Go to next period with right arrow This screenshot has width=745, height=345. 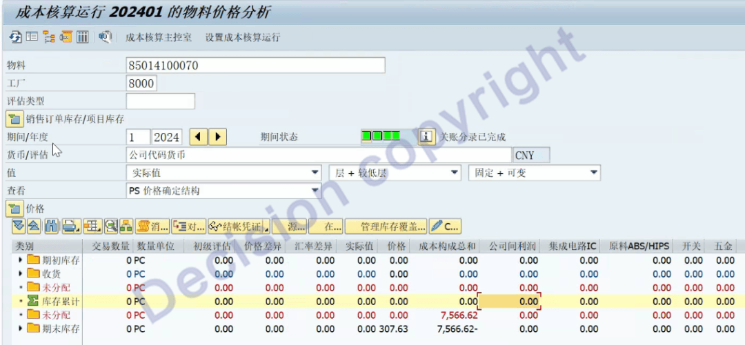coord(217,137)
